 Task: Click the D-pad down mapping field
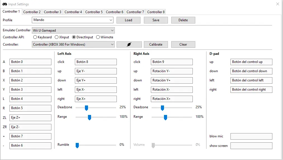[x=251, y=71]
